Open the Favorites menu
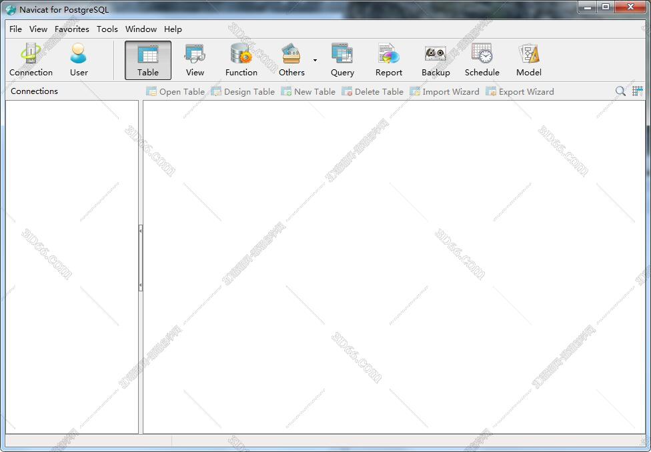Screen dimensions: 651x452 point(72,29)
